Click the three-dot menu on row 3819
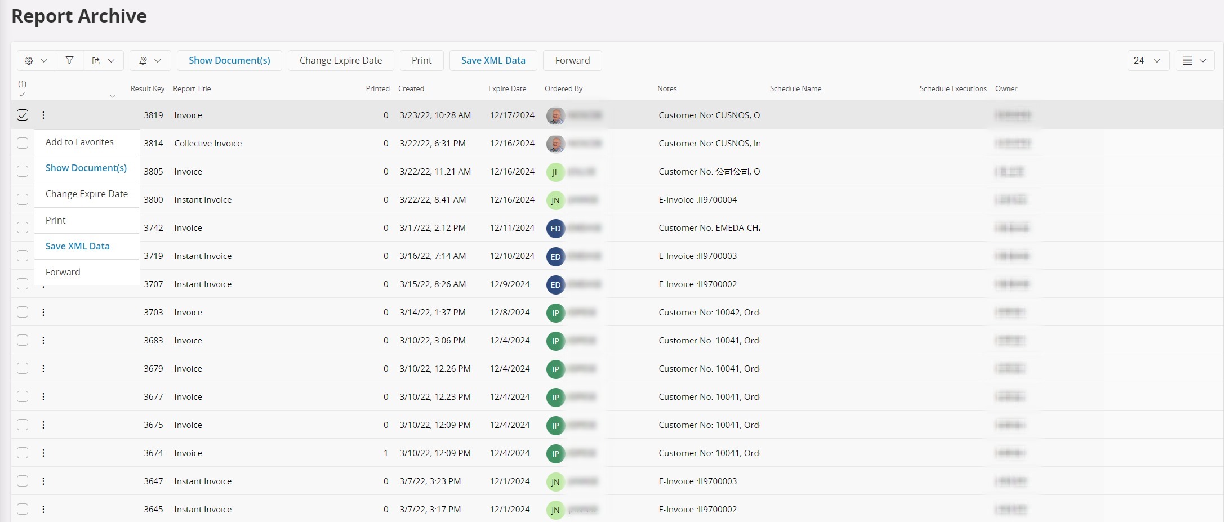The width and height of the screenshot is (1224, 522). (x=43, y=115)
